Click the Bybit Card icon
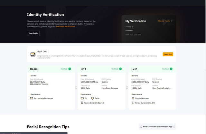The height and width of the screenshot is (134, 206). (x=33, y=54)
